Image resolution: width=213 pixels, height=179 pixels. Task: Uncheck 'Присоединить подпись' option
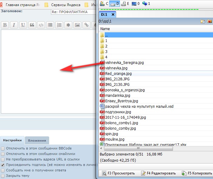pyautogui.click(x=3, y=165)
